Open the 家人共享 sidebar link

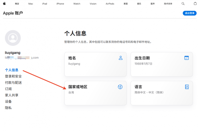click(x=12, y=95)
